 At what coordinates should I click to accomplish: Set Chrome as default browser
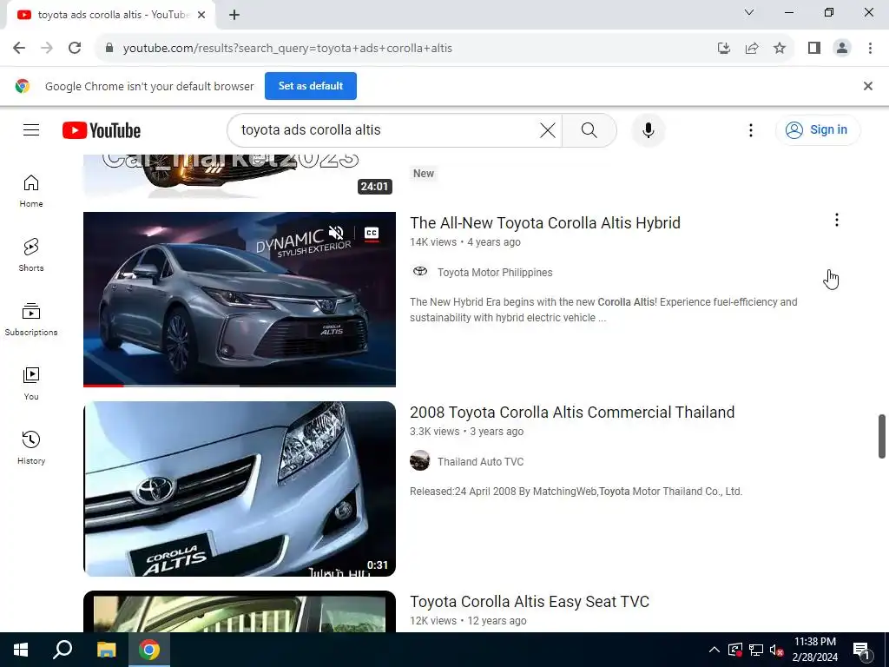[311, 86]
